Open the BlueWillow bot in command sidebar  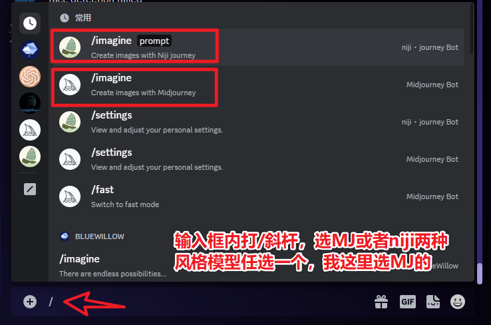[30, 50]
